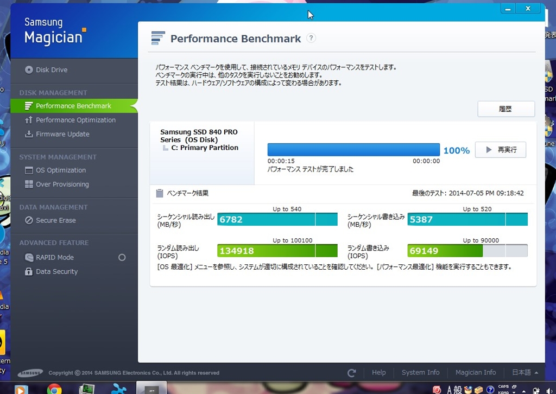
Task: Click the Data Security padlock icon
Action: (29, 272)
